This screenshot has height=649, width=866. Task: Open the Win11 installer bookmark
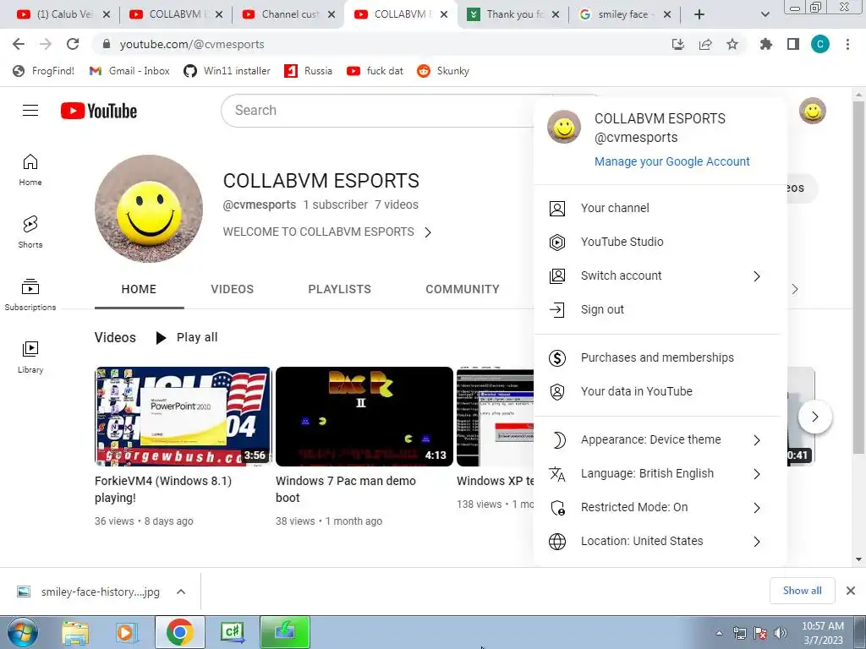pyautogui.click(x=227, y=71)
